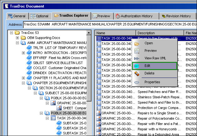Viewport: 197px width, 136px height.
Task: Open the Authorization History tab
Action: point(136,16)
